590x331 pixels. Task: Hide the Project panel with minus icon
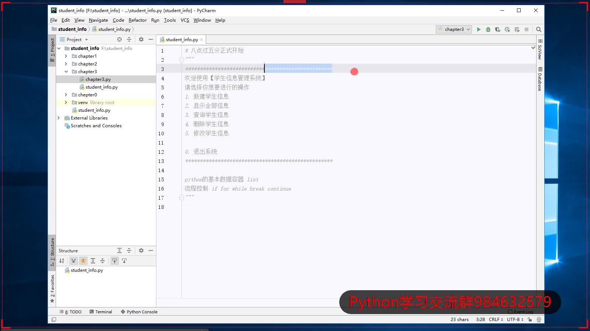click(x=151, y=39)
